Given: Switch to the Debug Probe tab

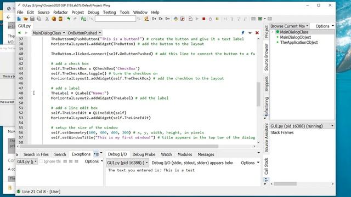Looking at the screenshot, I should (x=144, y=154).
